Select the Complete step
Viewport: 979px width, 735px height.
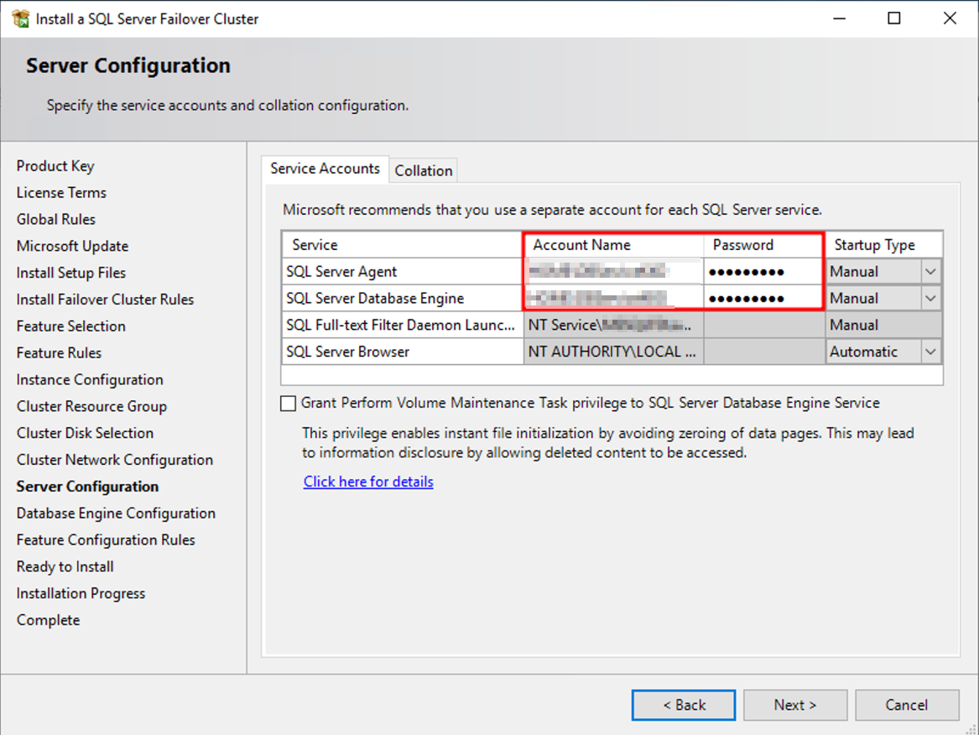[x=48, y=621]
